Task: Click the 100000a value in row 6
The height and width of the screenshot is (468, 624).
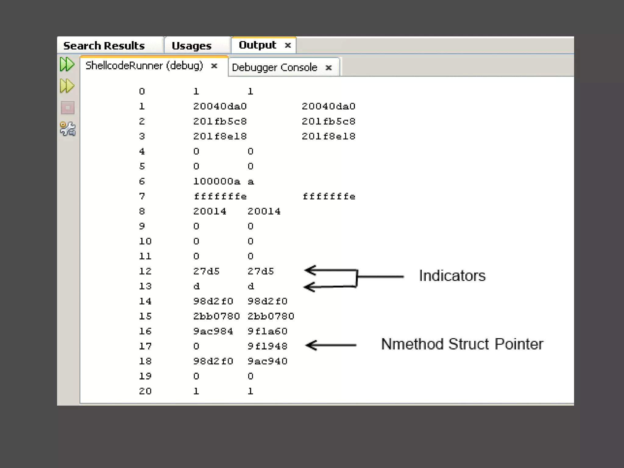Action: (217, 181)
